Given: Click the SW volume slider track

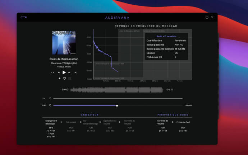Looking at the screenshot, I should click(x=118, y=99).
